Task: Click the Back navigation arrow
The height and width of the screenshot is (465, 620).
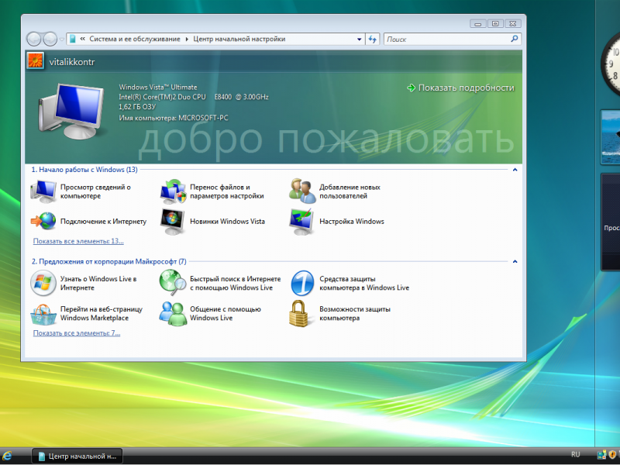Action: [x=33, y=39]
